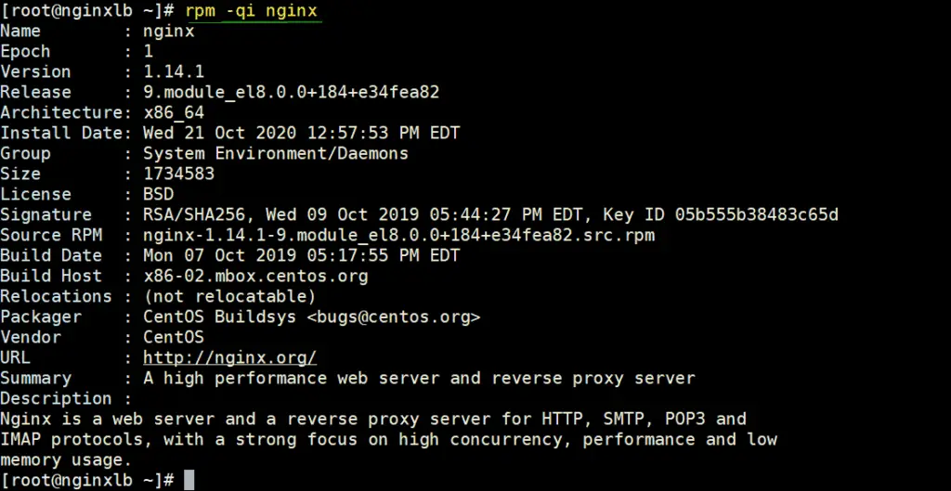Click the Epoch value 1
Image resolution: width=951 pixels, height=491 pixels.
point(148,51)
